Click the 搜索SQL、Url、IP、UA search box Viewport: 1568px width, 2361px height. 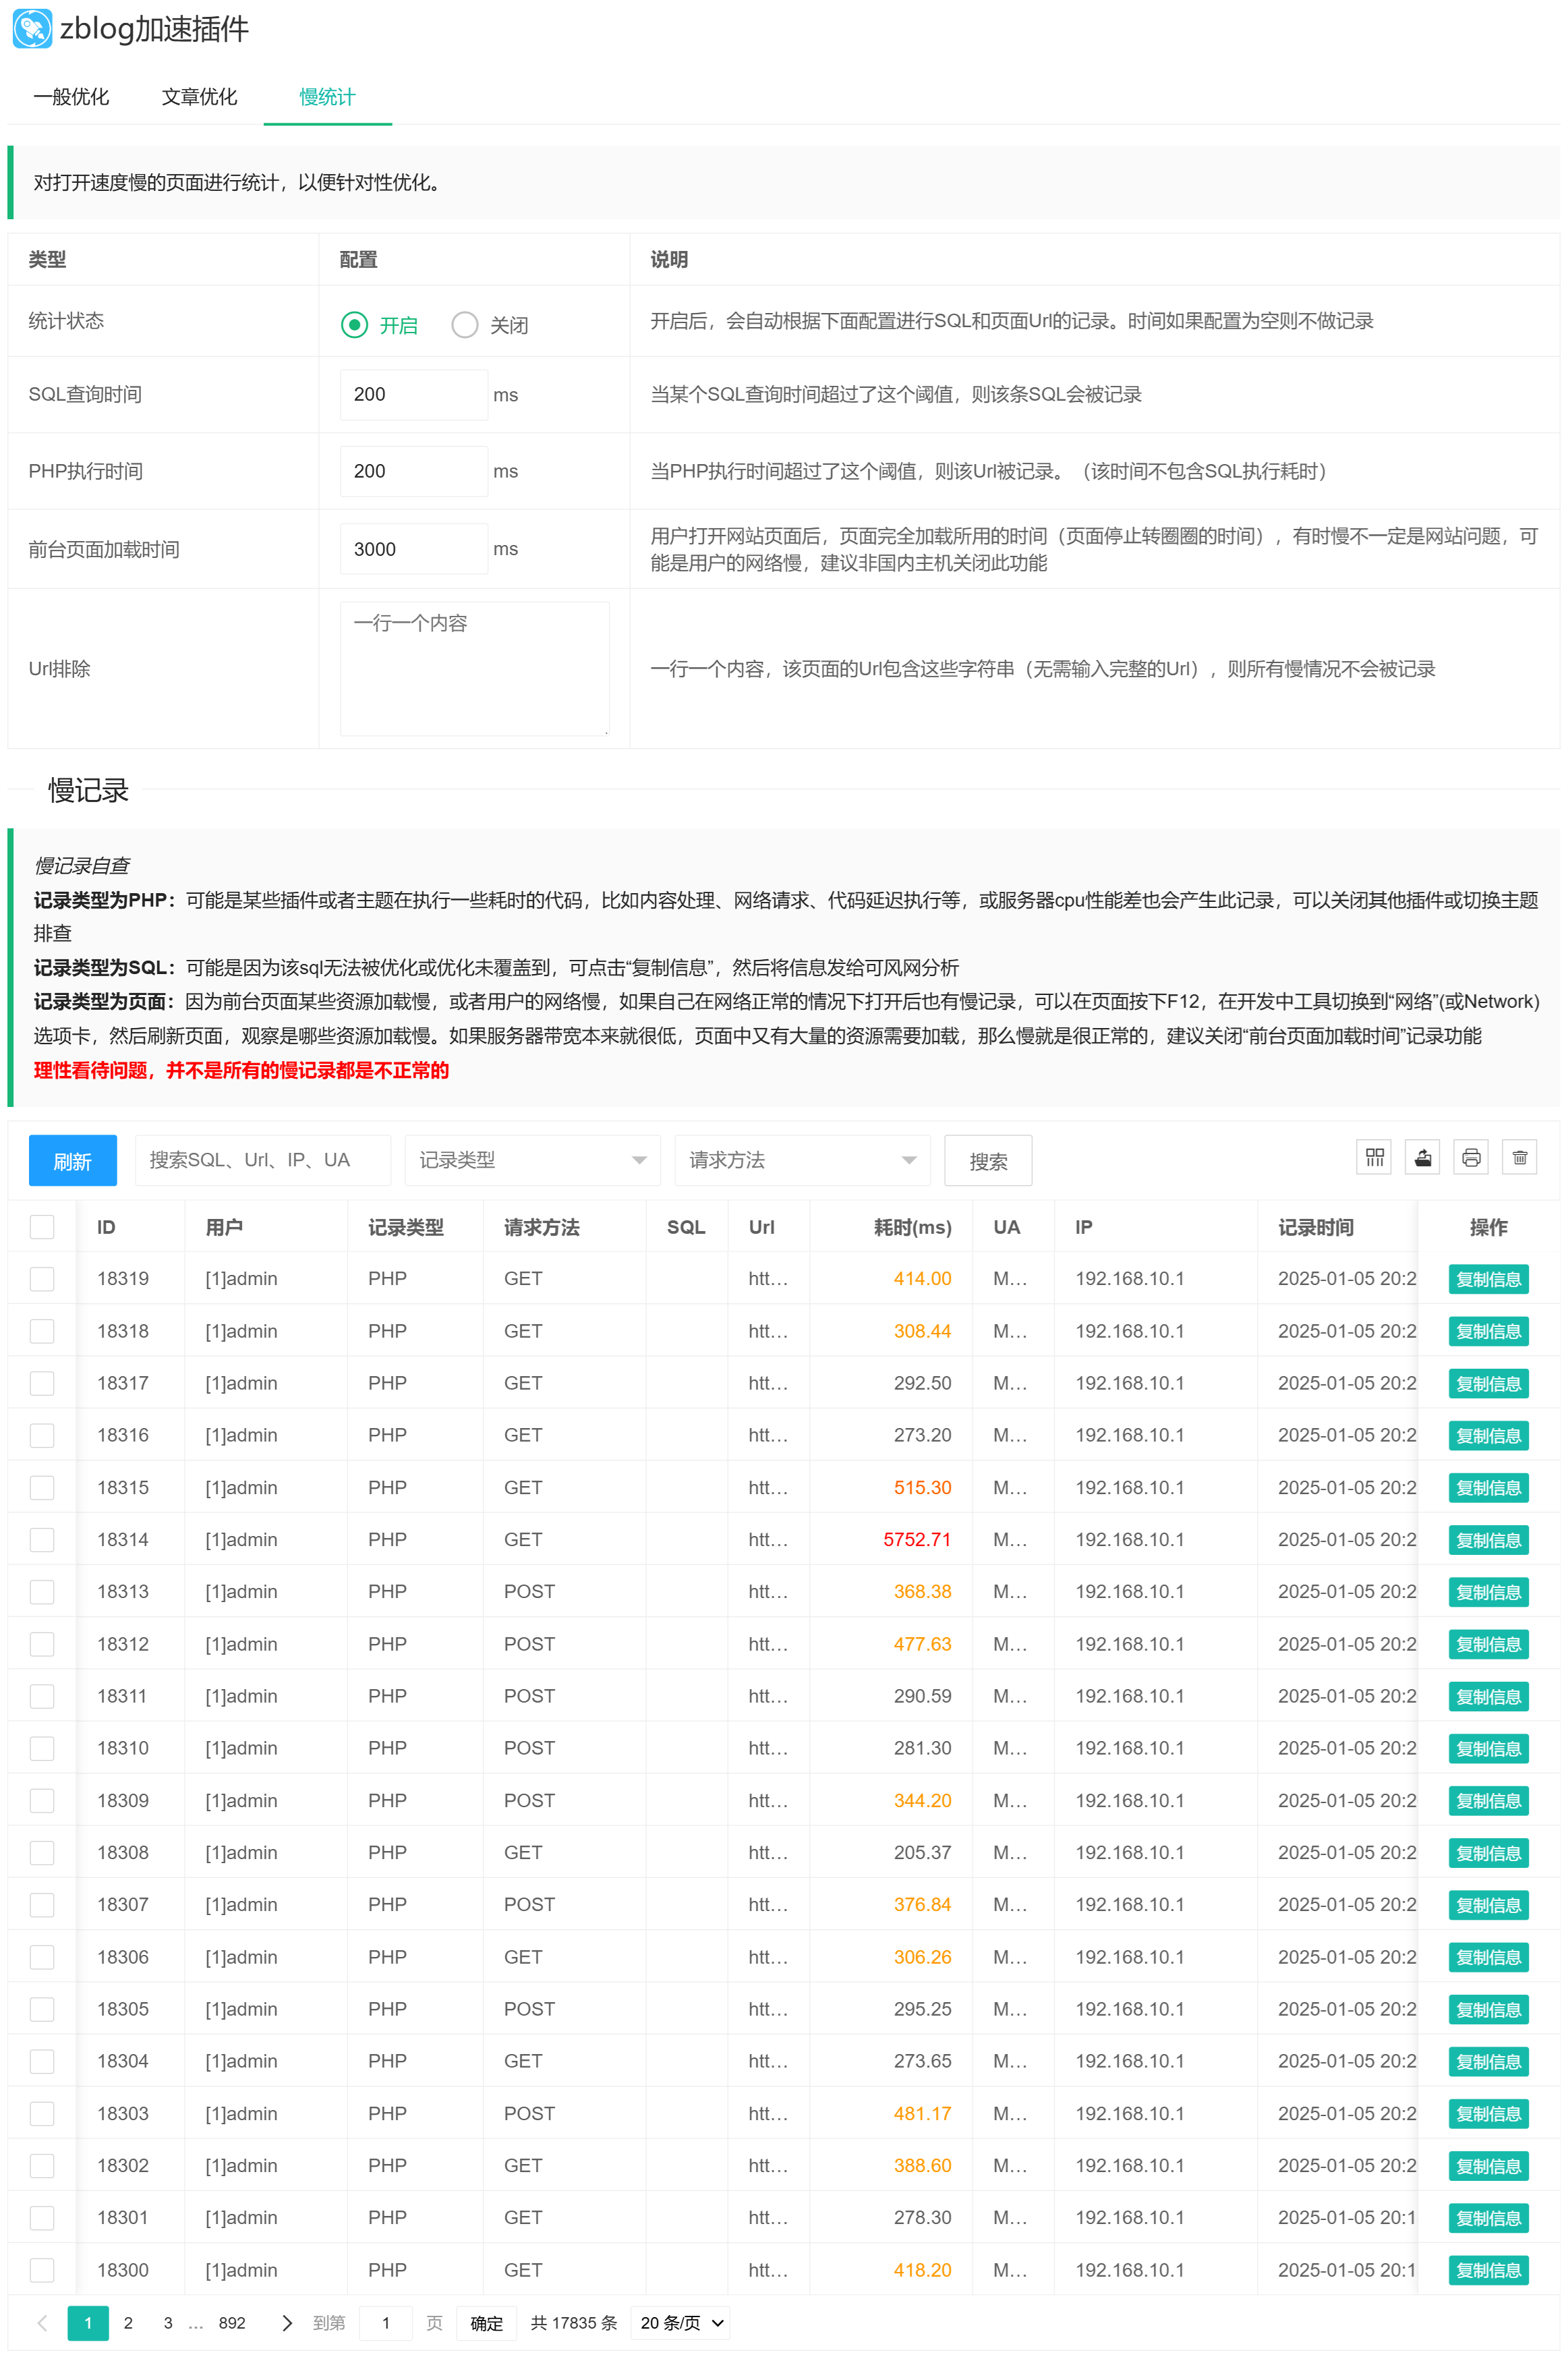[x=262, y=1160]
